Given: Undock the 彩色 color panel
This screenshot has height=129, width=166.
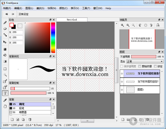Looking at the screenshot, I should (50, 20).
